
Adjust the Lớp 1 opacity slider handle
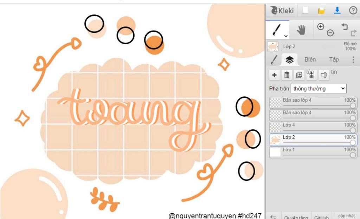click(353, 155)
